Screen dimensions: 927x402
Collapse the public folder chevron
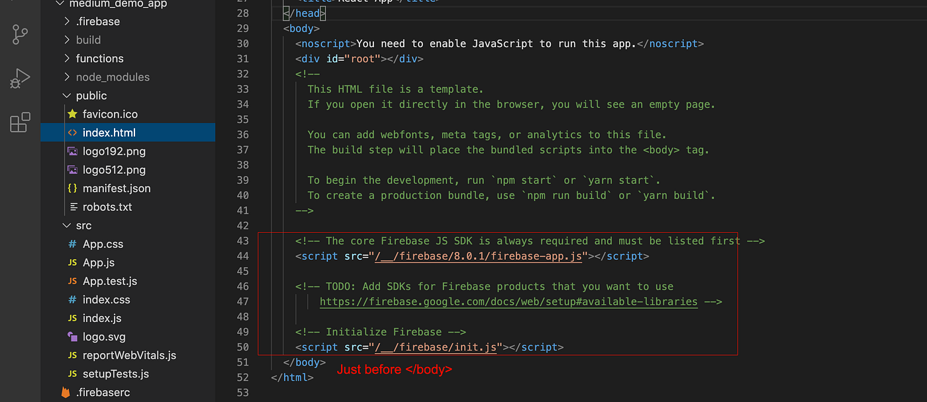[x=67, y=95]
